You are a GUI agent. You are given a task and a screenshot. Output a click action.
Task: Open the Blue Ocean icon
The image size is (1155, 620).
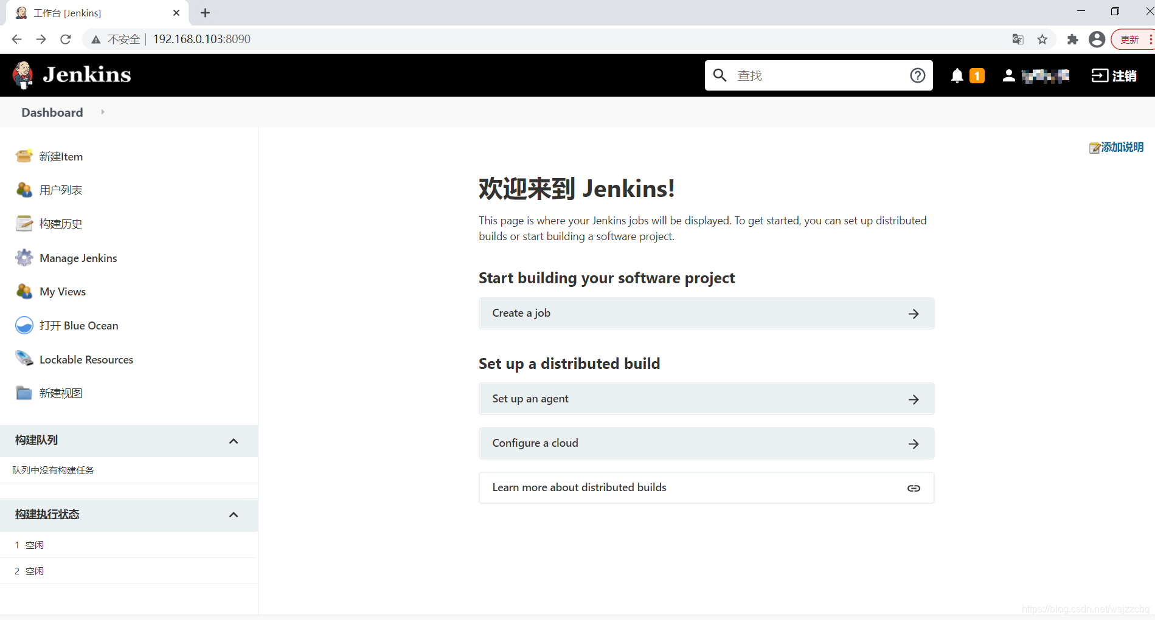[24, 325]
